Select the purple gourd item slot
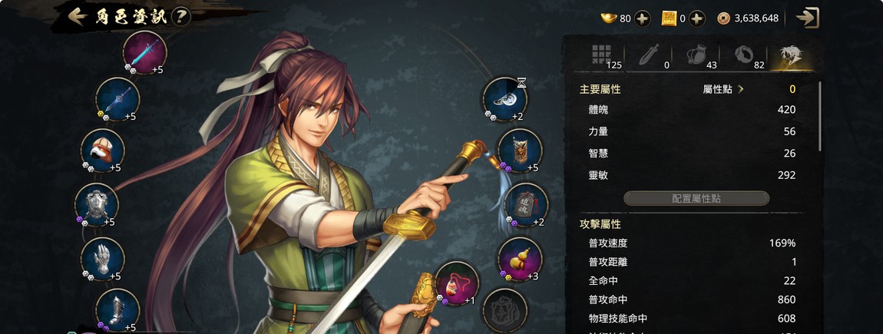The width and height of the screenshot is (883, 334). pyautogui.click(x=520, y=259)
